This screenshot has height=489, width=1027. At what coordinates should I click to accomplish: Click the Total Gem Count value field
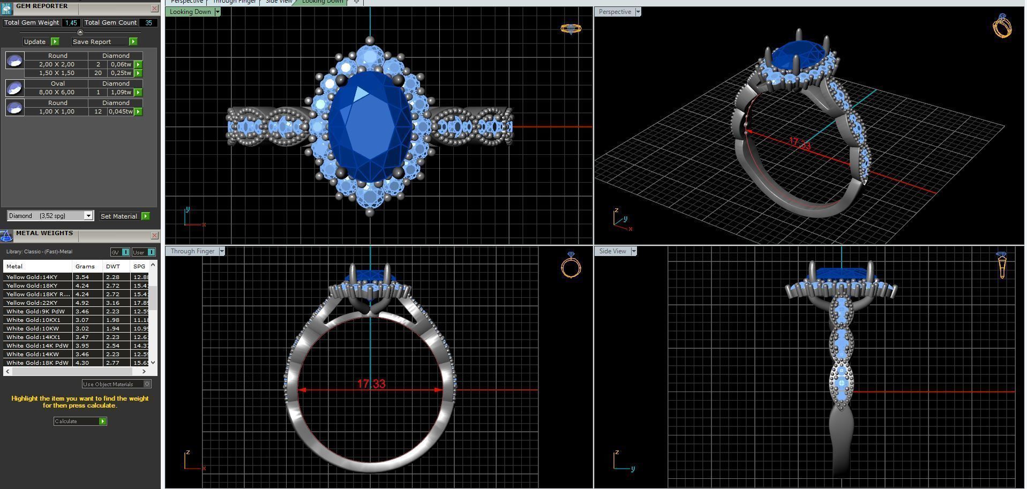point(148,22)
